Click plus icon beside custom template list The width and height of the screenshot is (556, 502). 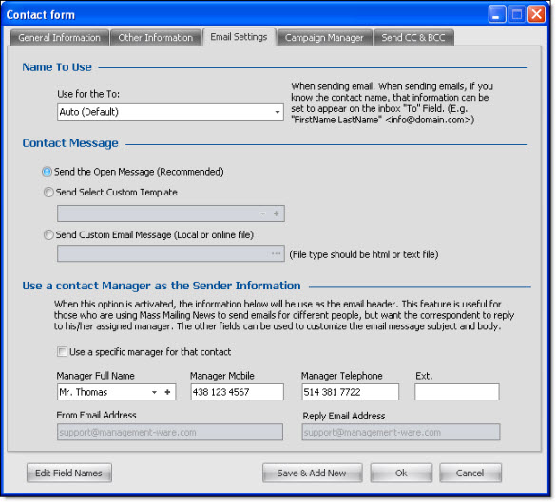coord(277,214)
